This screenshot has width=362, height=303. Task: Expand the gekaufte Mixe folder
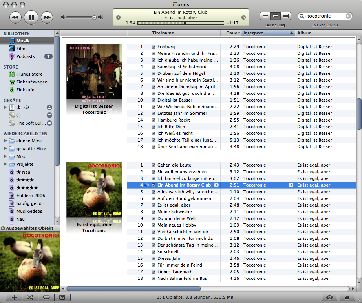[5, 149]
